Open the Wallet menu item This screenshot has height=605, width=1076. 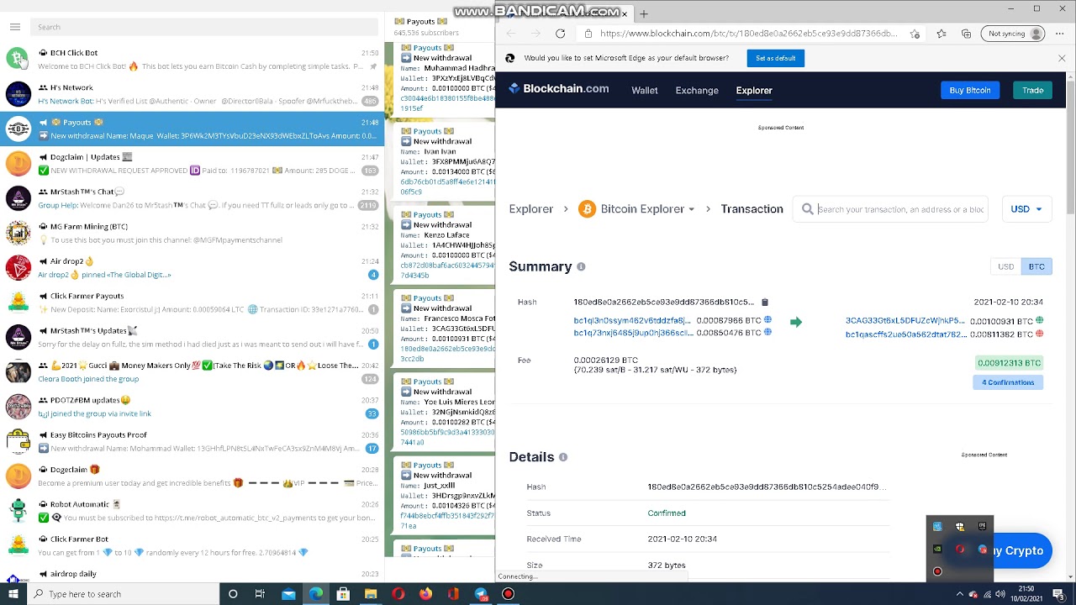tap(645, 90)
